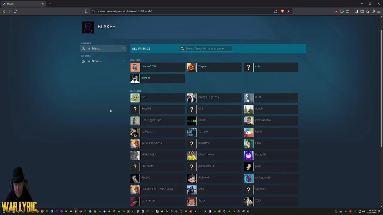Open friend snzn
The height and width of the screenshot is (215, 383).
tap(214, 190)
